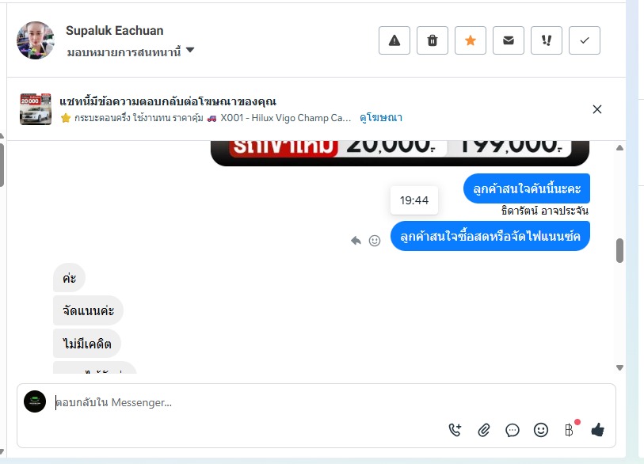Delete conversation using trash icon
This screenshot has height=464, width=644.
coord(432,40)
